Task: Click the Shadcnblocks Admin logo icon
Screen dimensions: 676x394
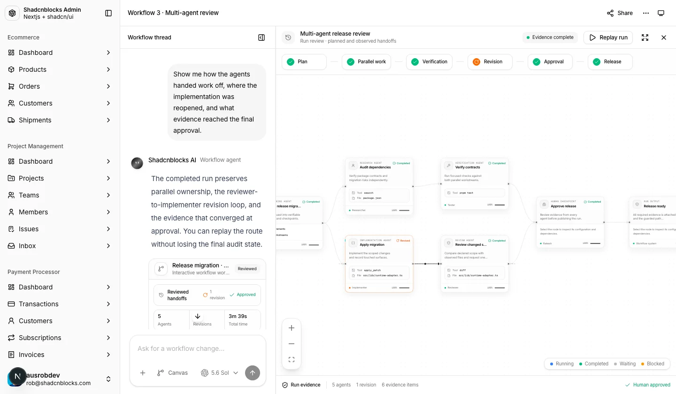Action: pos(12,13)
